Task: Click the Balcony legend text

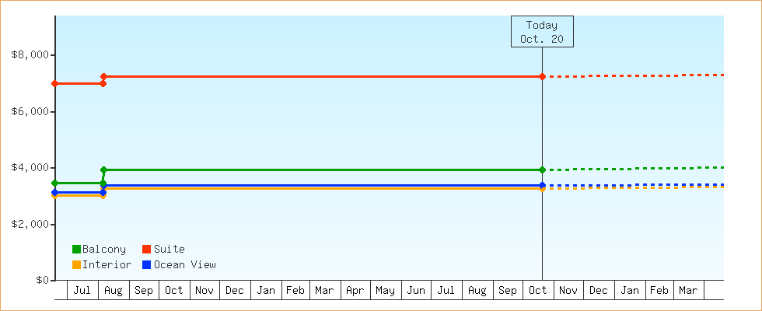Action: click(103, 249)
